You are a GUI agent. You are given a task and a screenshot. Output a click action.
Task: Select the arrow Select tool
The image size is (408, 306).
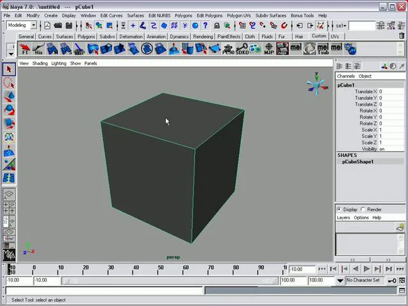tap(9, 69)
